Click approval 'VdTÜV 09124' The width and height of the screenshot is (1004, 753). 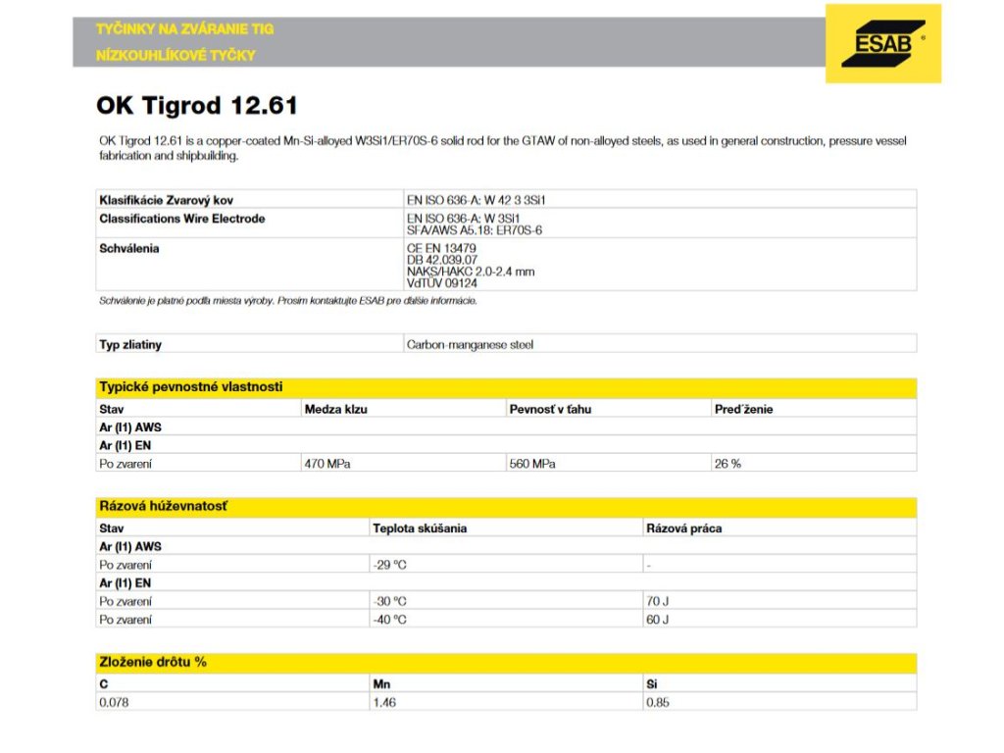[442, 283]
